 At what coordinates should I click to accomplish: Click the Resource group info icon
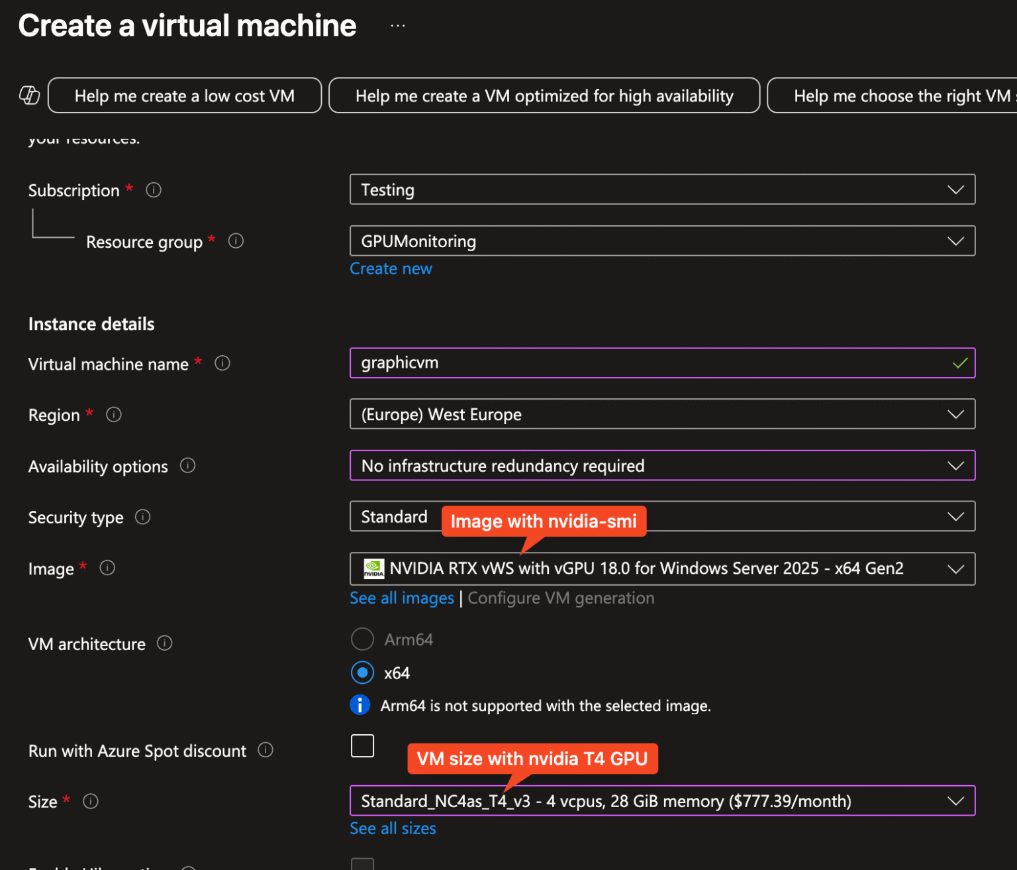236,241
